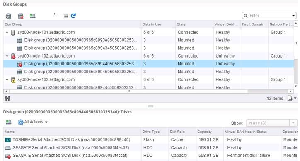Select host syd00-node-102.zettagrid.com
300x161 pixels.
tap(46, 56)
